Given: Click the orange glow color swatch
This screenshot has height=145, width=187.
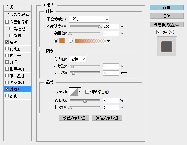Looking at the screenshot, I should click(62, 41).
